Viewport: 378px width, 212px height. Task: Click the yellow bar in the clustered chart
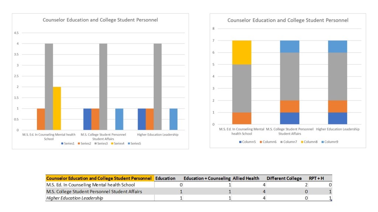point(57,108)
